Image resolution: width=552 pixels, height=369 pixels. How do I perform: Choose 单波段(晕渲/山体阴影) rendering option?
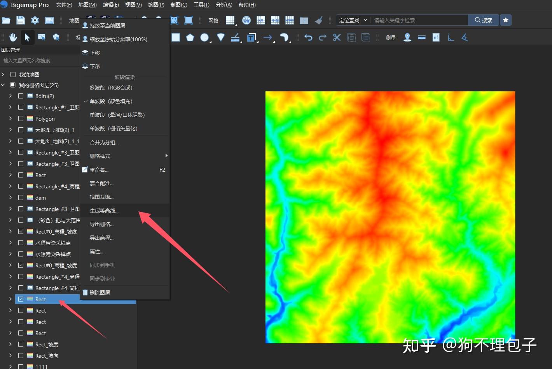coord(125,115)
